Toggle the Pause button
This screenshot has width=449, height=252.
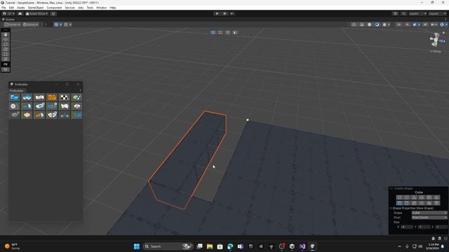224,13
